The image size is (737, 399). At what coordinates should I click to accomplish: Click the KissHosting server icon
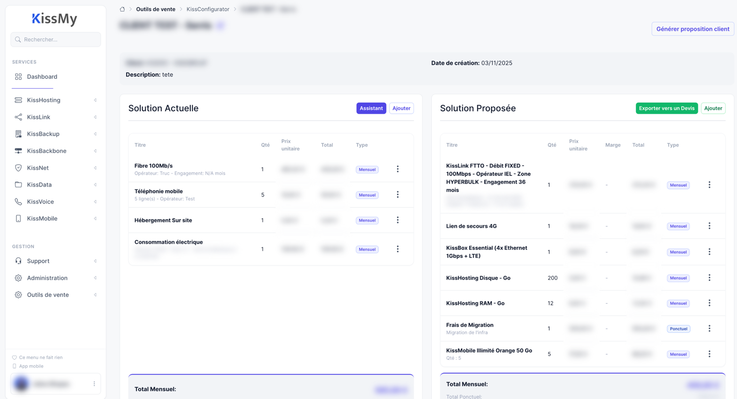[18, 100]
